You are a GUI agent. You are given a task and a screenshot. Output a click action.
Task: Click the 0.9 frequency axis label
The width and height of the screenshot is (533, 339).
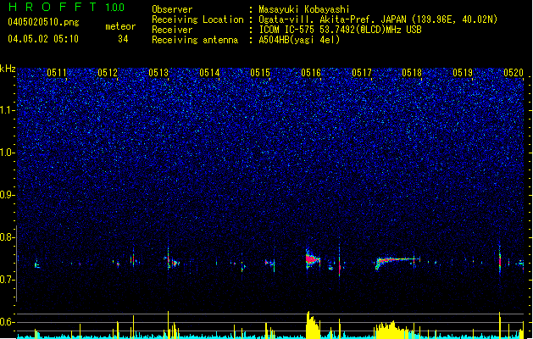click(8, 195)
